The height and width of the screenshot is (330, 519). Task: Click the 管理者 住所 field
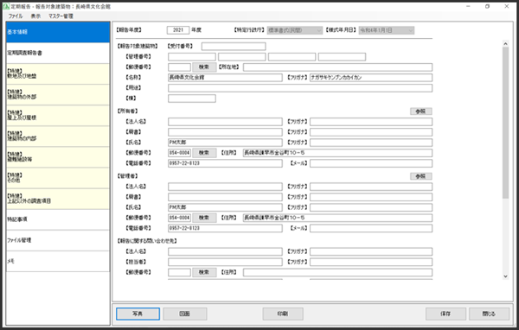pos(337,218)
